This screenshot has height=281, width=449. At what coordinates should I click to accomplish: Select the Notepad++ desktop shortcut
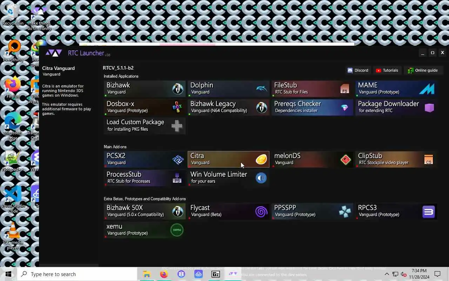click(13, 161)
